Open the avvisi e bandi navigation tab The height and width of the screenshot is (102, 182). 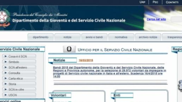(x=94, y=37)
